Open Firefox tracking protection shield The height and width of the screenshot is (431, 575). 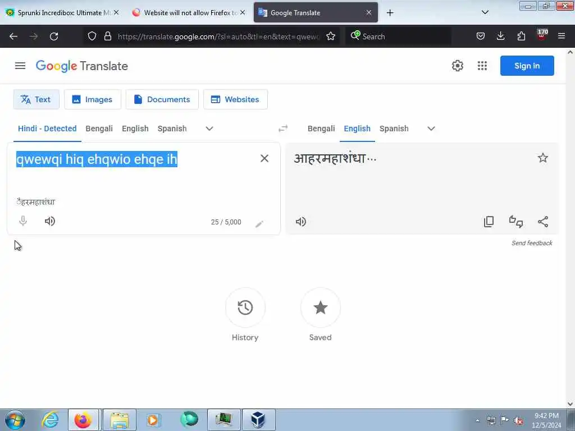(92, 36)
